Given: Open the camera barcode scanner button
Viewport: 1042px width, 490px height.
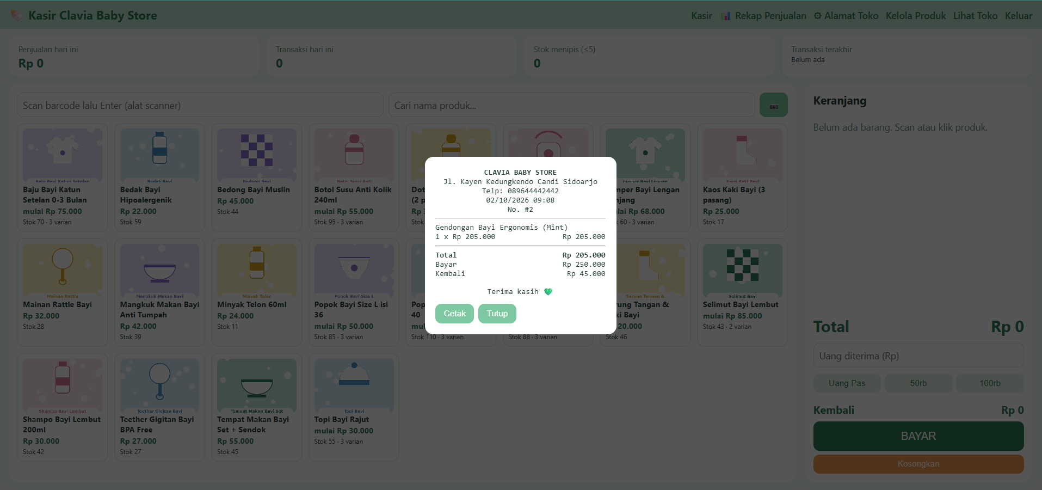Looking at the screenshot, I should pos(773,105).
